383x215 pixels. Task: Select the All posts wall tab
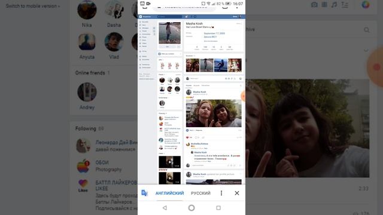click(x=189, y=85)
